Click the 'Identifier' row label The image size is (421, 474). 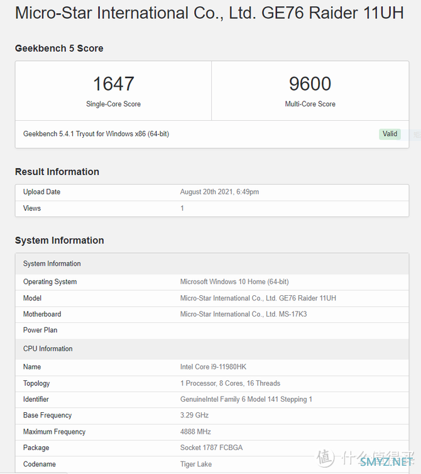(36, 399)
